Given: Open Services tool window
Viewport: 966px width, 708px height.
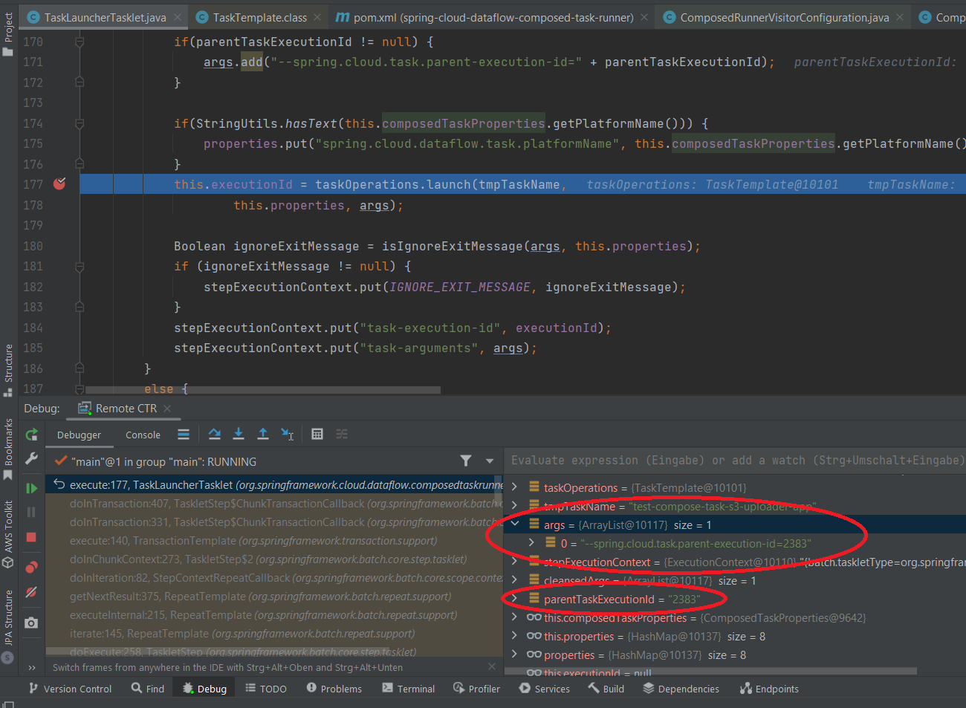Looking at the screenshot, I should point(545,689).
